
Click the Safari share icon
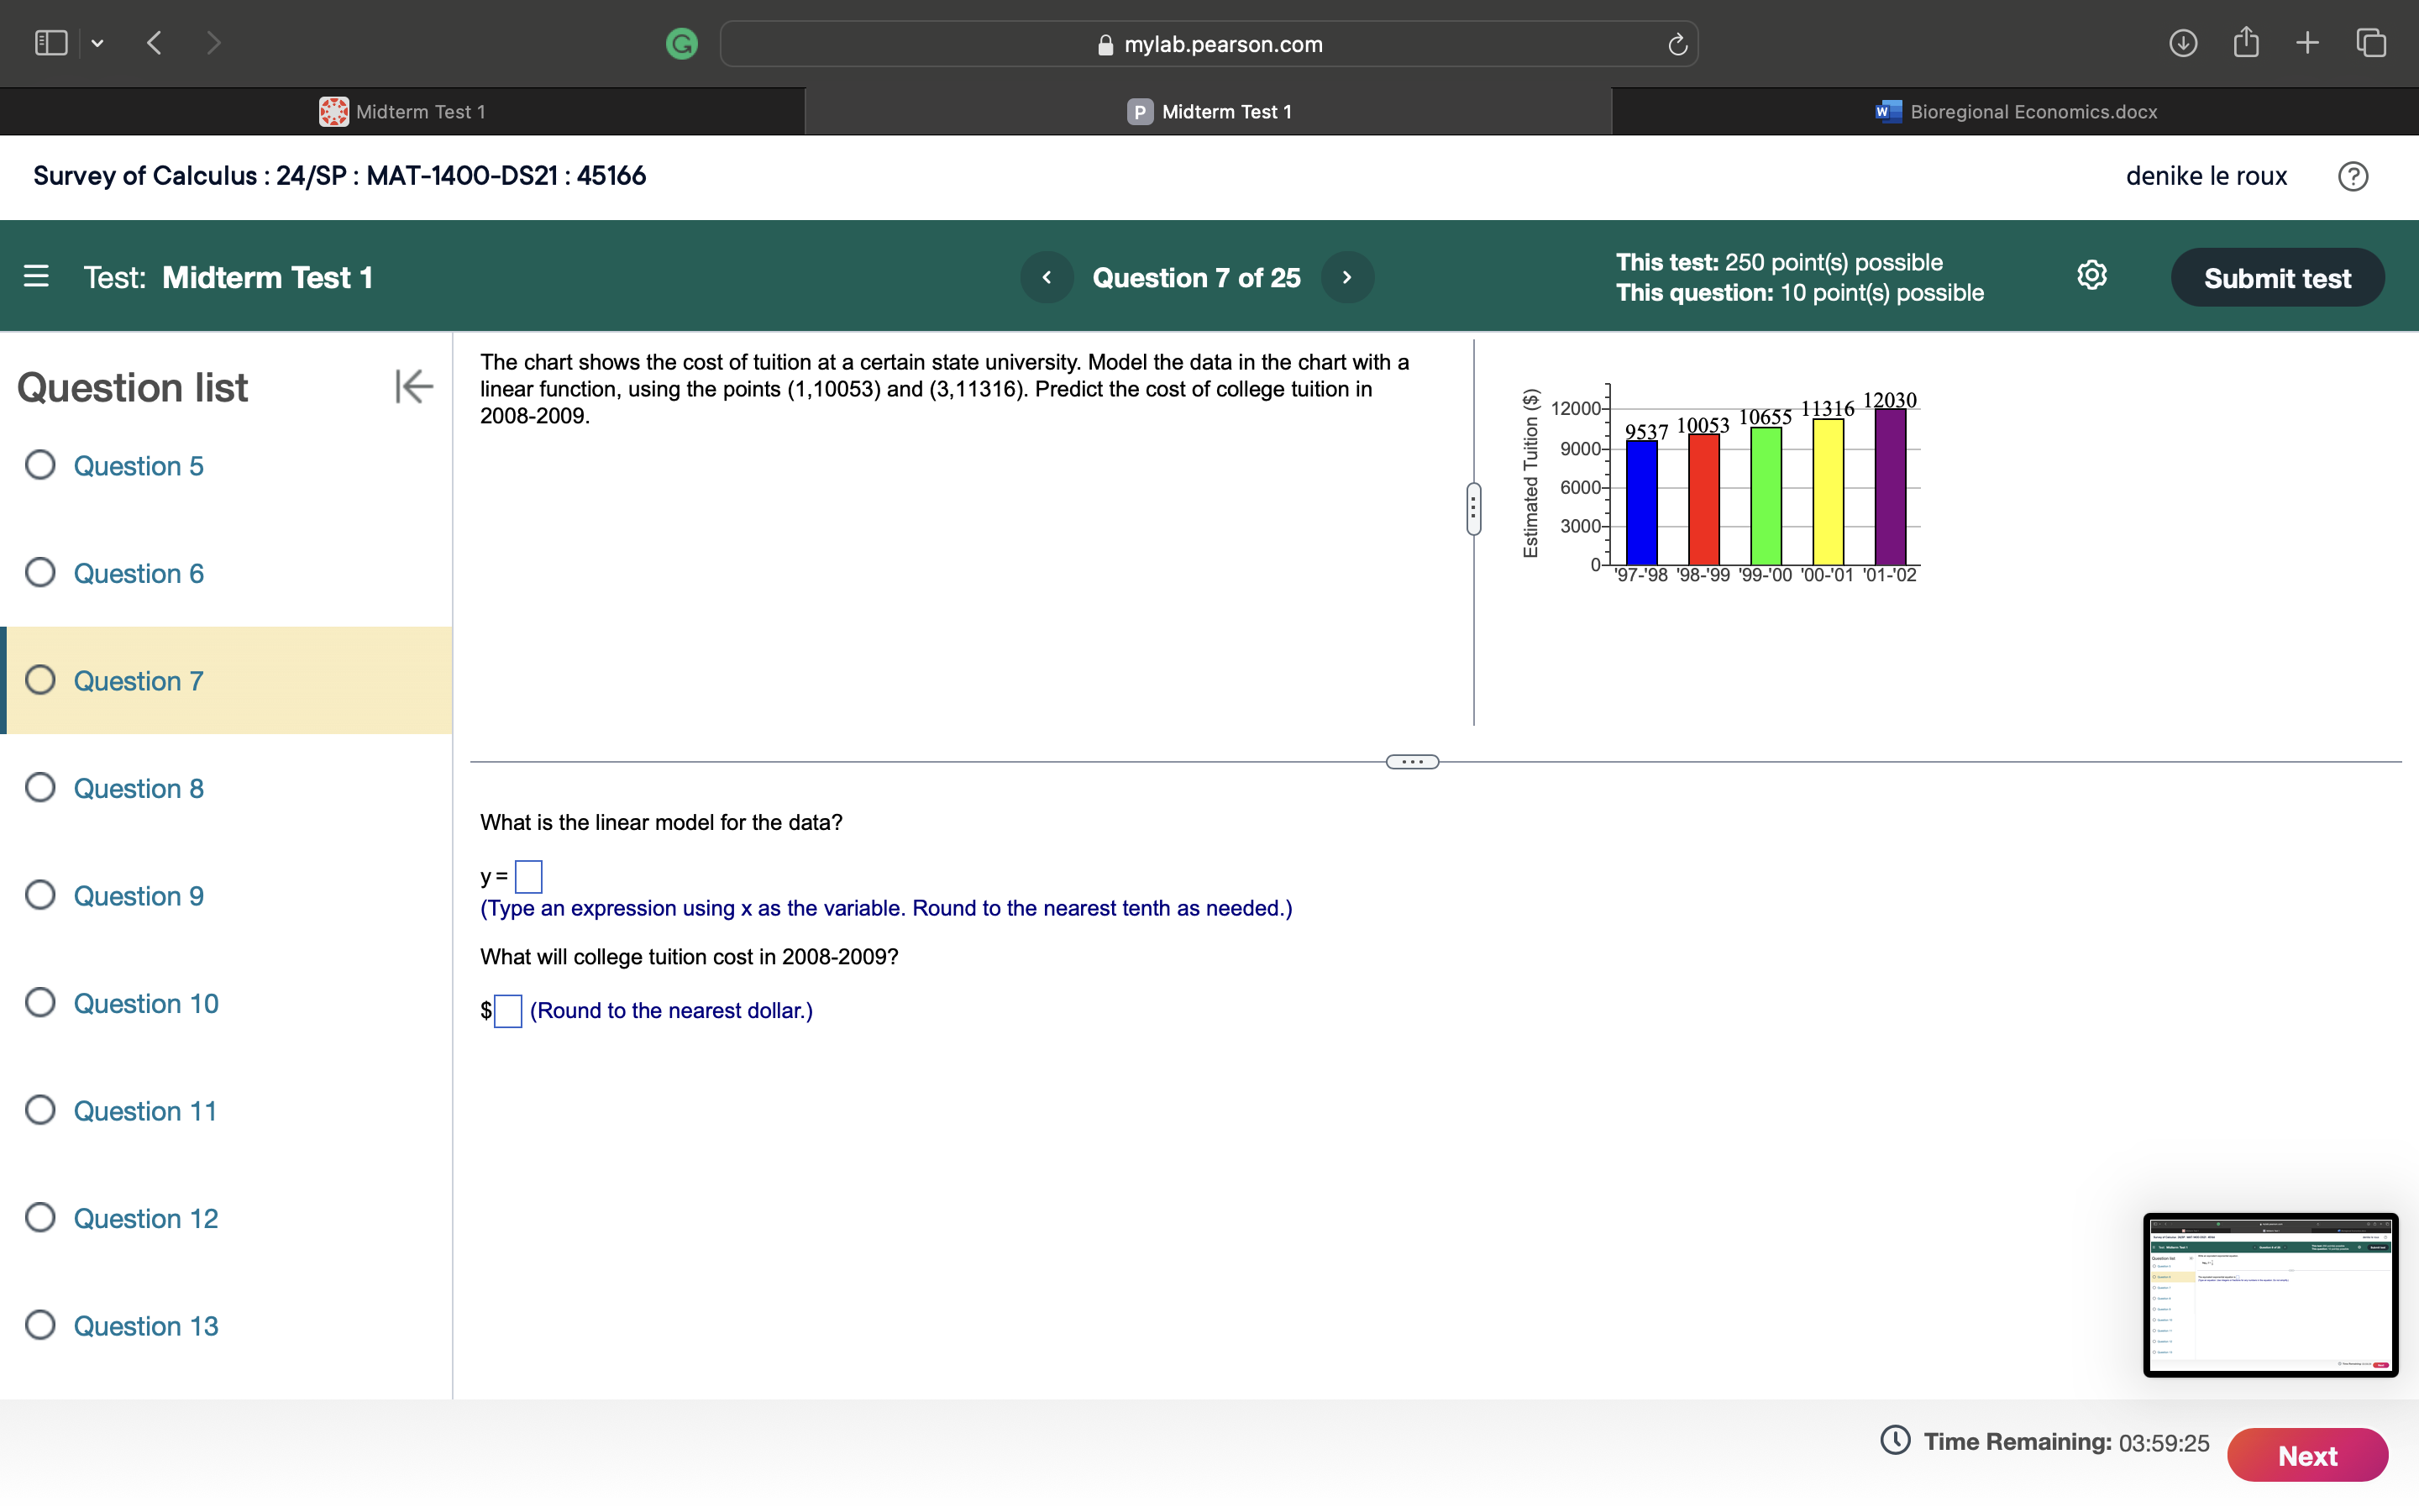point(2245,43)
